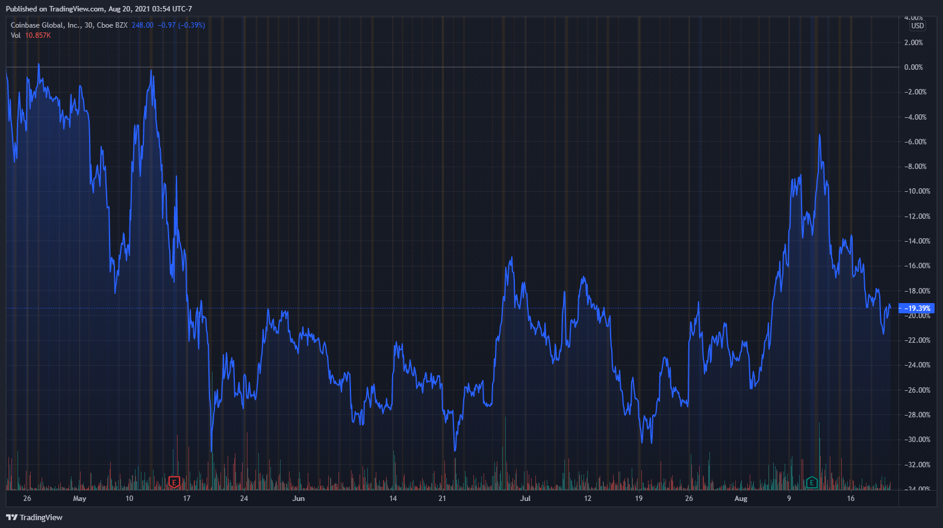Click the blue -19.39% current value label
Viewport: 943px width, 528px height.
pyautogui.click(x=917, y=309)
